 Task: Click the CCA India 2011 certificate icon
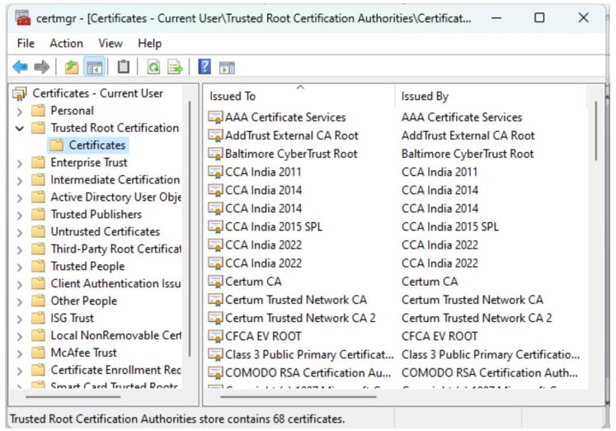coord(215,172)
